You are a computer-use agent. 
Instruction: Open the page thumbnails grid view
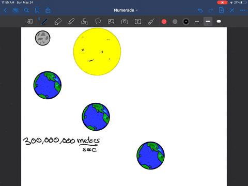pos(16,10)
